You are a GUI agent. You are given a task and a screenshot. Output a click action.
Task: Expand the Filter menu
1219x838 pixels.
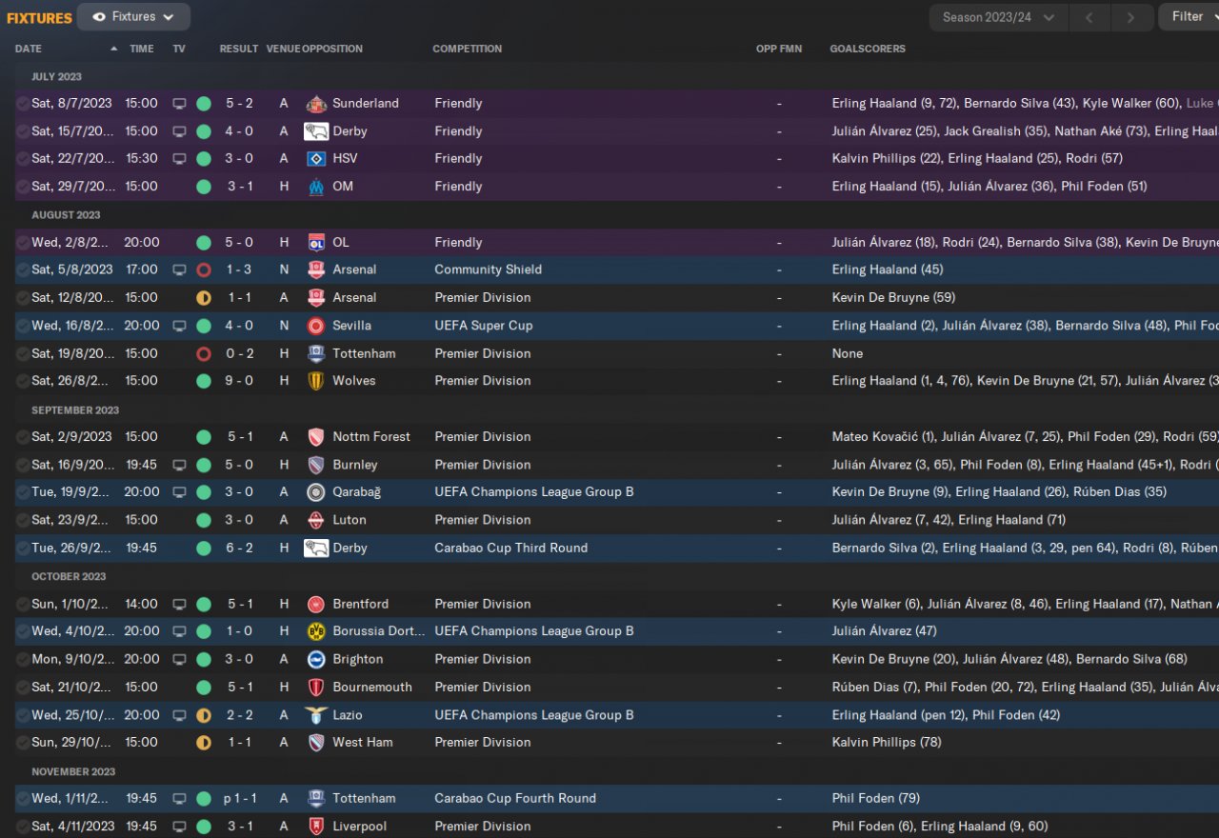coord(1188,17)
